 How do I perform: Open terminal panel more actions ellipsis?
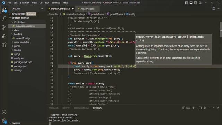pyautogui.click(x=209, y=108)
